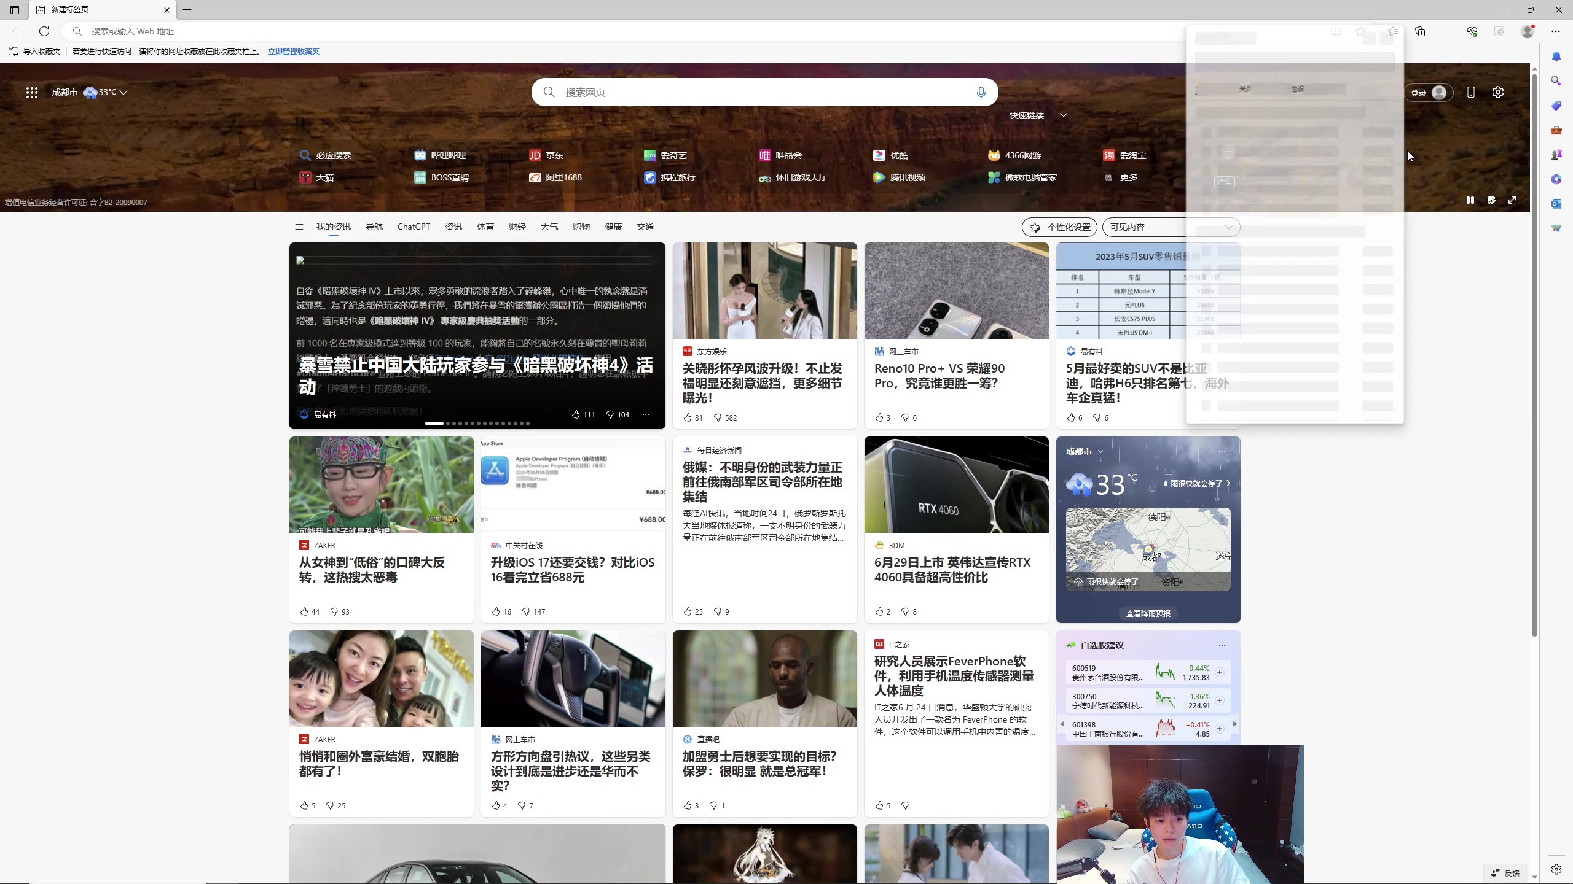Image resolution: width=1573 pixels, height=884 pixels.
Task: Open weather card more options menu
Action: click(x=1222, y=451)
